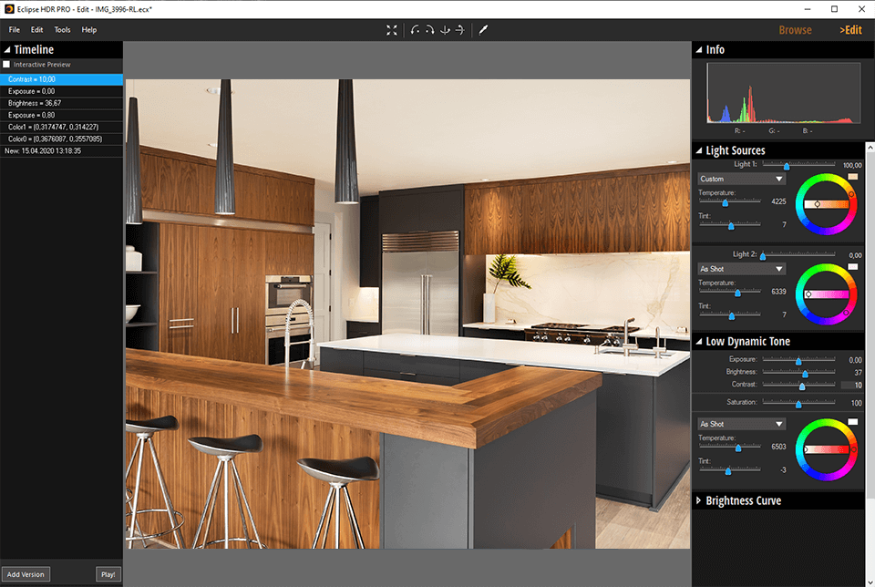Flip the image vertically
The image size is (875, 587).
pyautogui.click(x=446, y=30)
